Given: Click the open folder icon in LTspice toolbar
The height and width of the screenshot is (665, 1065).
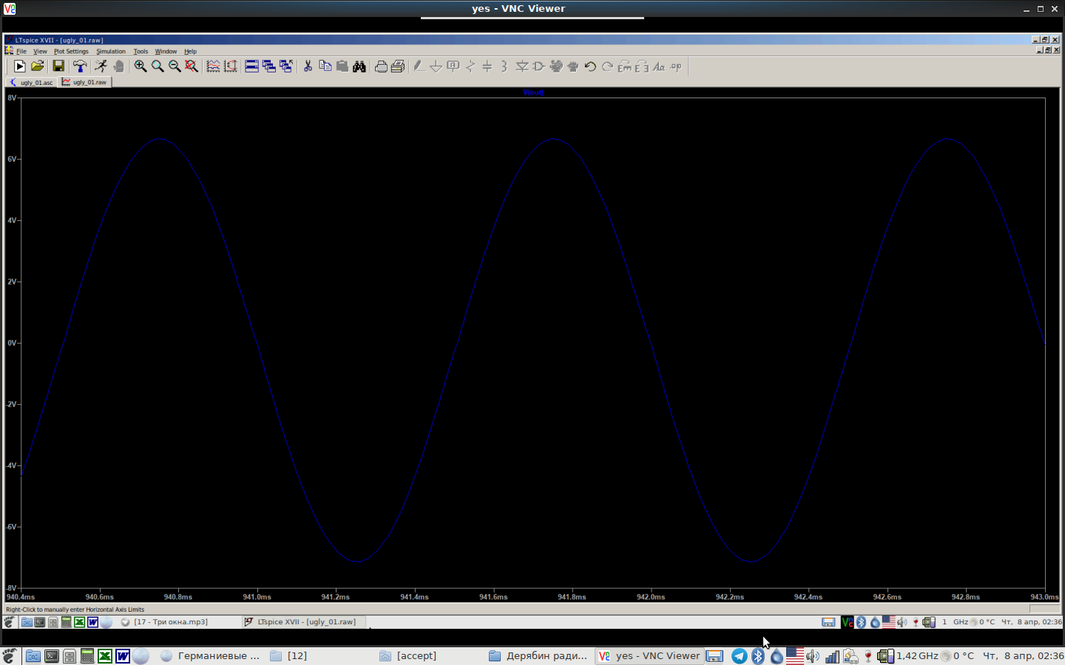Looking at the screenshot, I should tap(38, 66).
